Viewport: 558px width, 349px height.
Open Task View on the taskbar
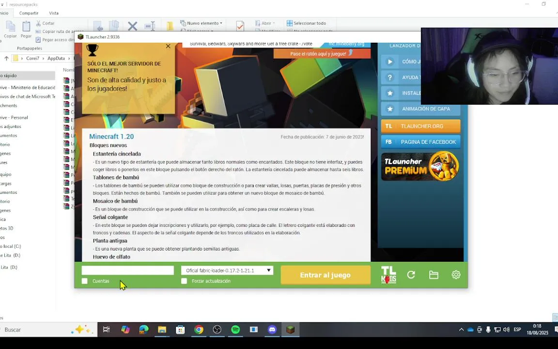(107, 330)
